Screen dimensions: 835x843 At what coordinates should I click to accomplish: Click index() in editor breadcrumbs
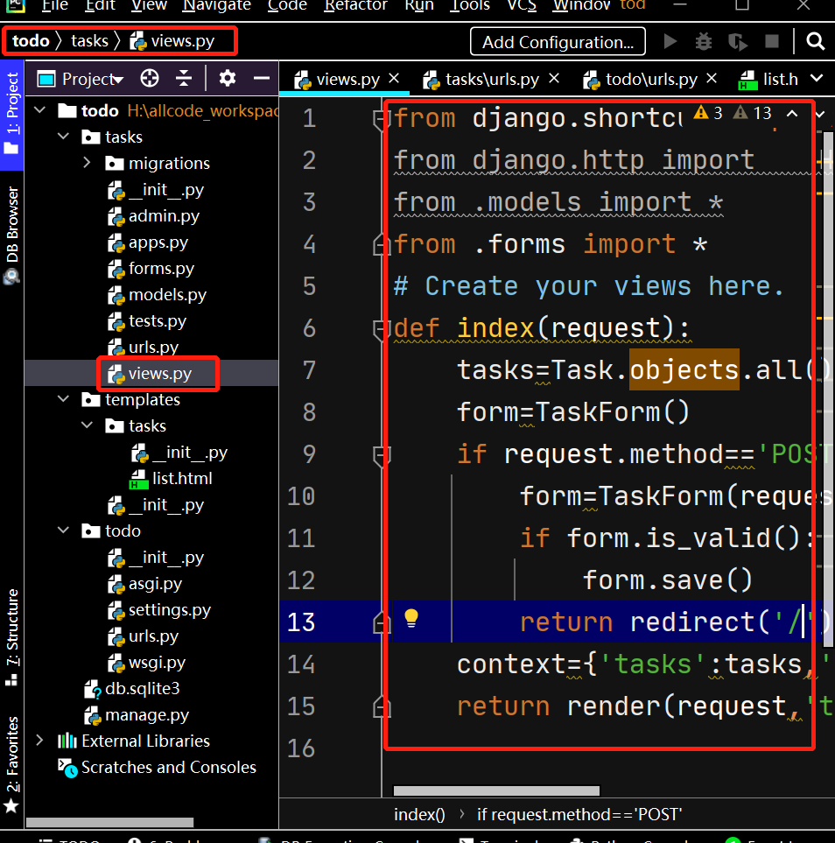click(419, 814)
